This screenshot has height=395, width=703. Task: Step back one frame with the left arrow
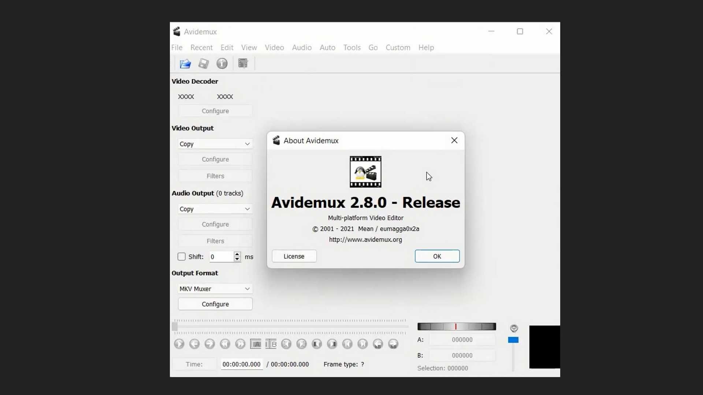194,344
